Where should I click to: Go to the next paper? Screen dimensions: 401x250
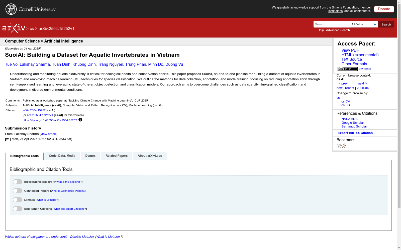362,83
